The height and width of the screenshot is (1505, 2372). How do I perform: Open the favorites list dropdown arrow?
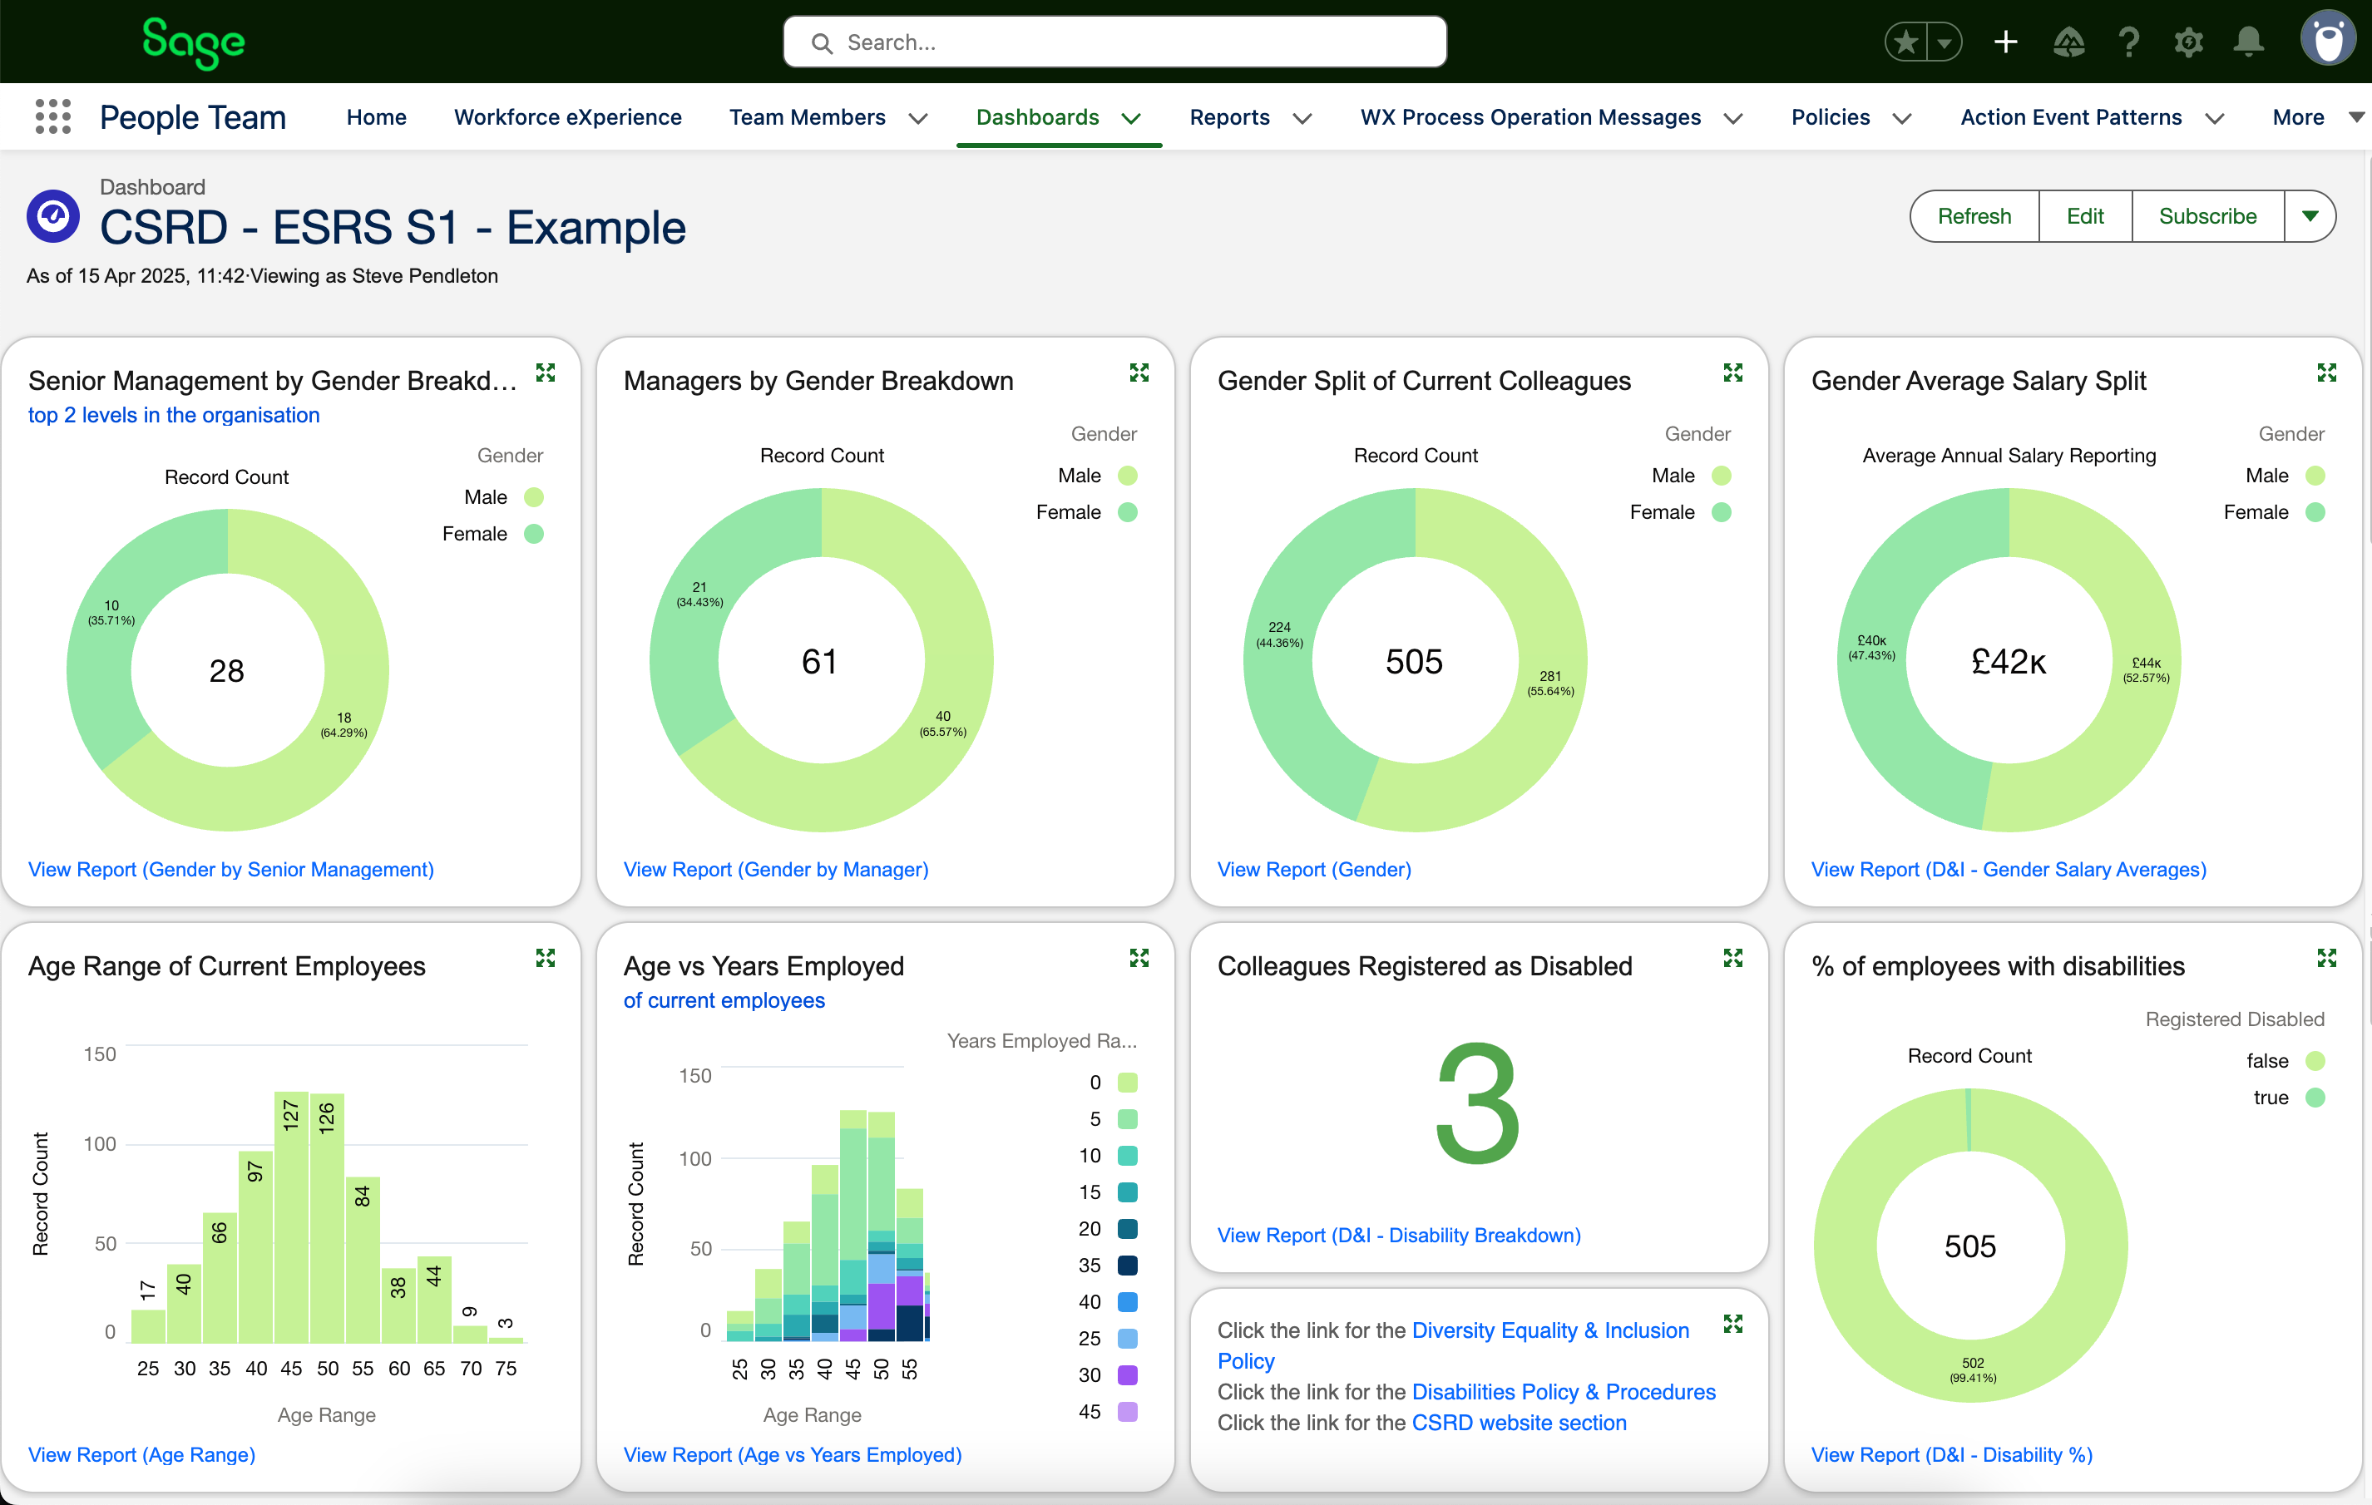1945,42
